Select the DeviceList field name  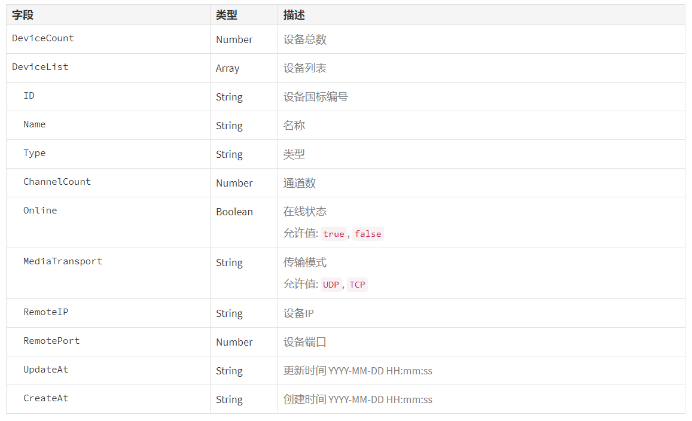click(x=40, y=67)
